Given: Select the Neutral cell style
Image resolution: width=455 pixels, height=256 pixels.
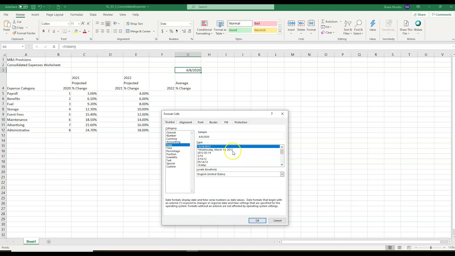Looking at the screenshot, I should [265, 30].
